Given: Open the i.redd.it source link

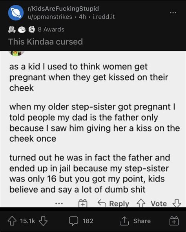Looking at the screenshot, I should tap(104, 17).
